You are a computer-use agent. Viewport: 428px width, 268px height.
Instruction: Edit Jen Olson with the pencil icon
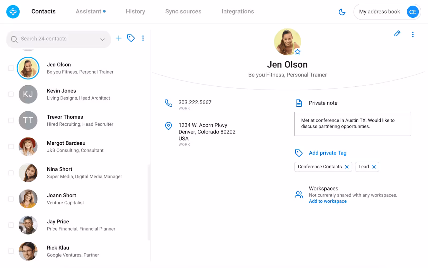pyautogui.click(x=397, y=34)
